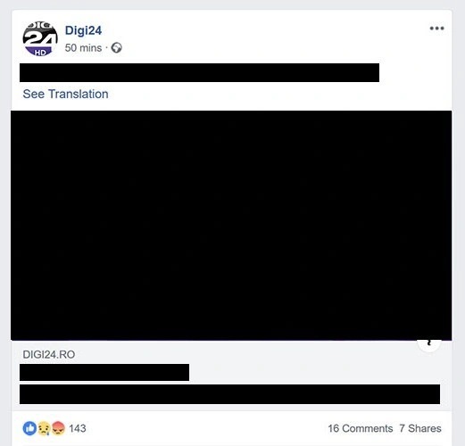This screenshot has height=446, width=465.
Task: Click the redacted headline under DIGI24.RO
Action: 104,372
